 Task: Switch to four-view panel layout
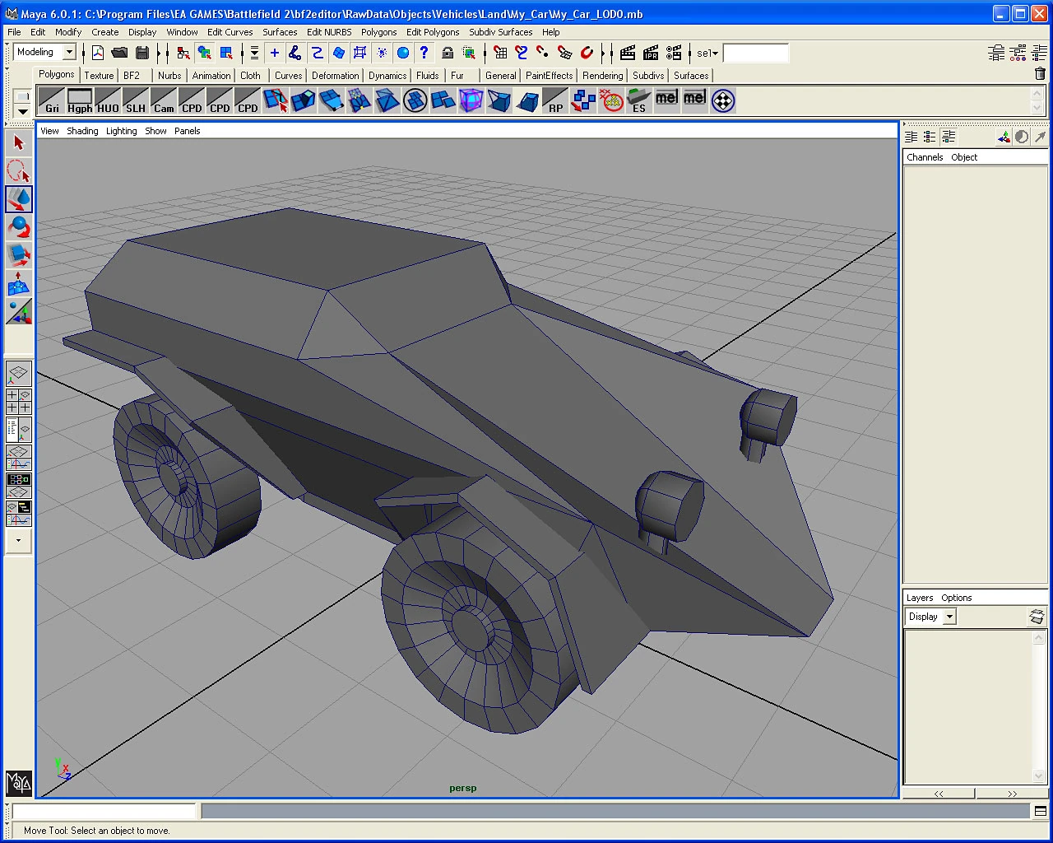[x=18, y=402]
